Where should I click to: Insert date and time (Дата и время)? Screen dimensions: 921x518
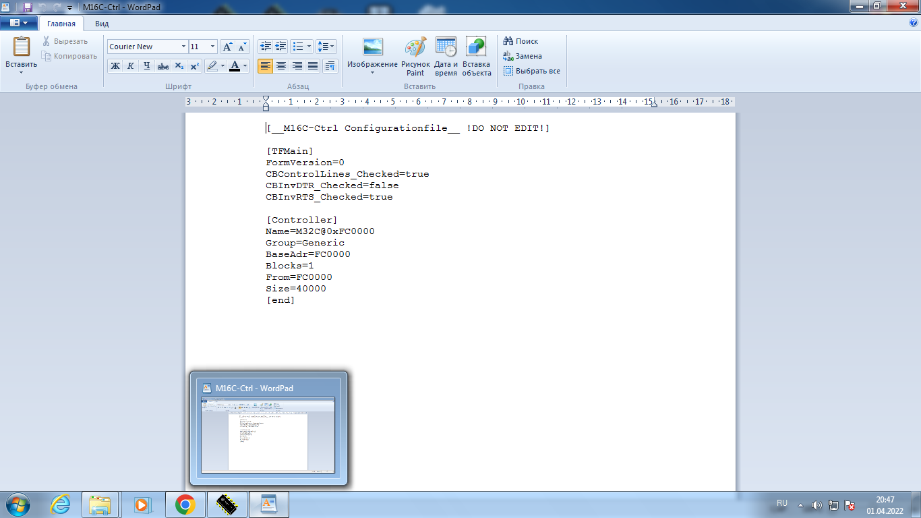(x=446, y=49)
